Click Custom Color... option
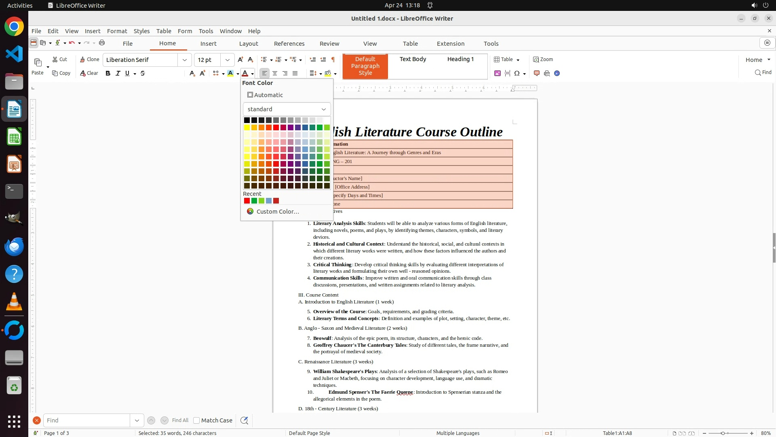Viewport: 776px width, 437px height. click(277, 212)
